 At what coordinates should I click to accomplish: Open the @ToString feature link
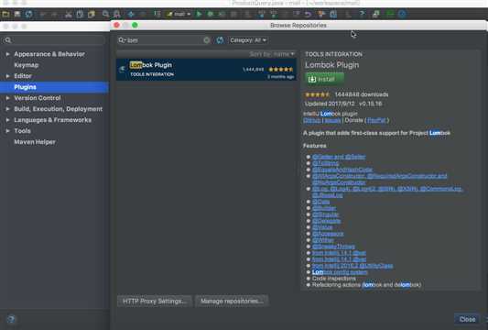click(325, 163)
